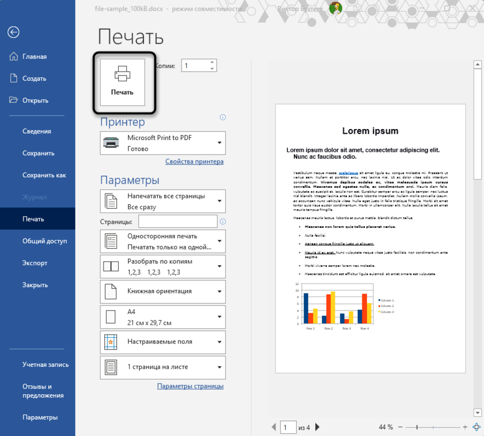Open the Настраиваемые поля margins dropdown
This screenshot has height=436, width=484.
coord(163,342)
